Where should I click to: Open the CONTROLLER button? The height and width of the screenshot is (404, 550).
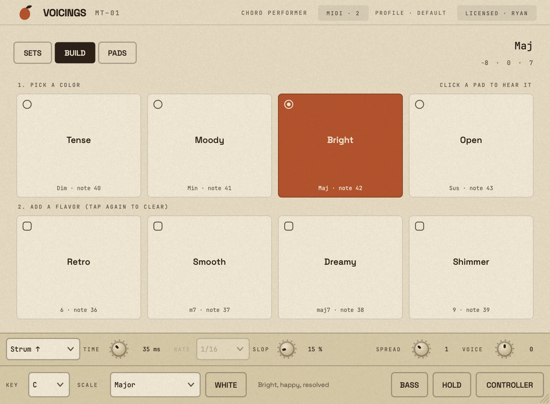pyautogui.click(x=510, y=385)
